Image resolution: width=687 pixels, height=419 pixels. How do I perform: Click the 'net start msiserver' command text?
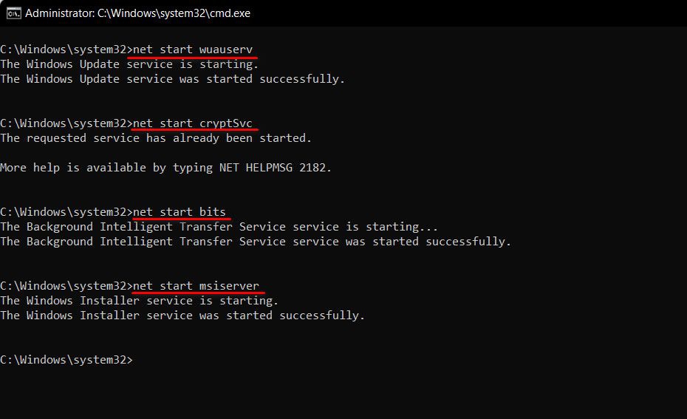tap(196, 286)
